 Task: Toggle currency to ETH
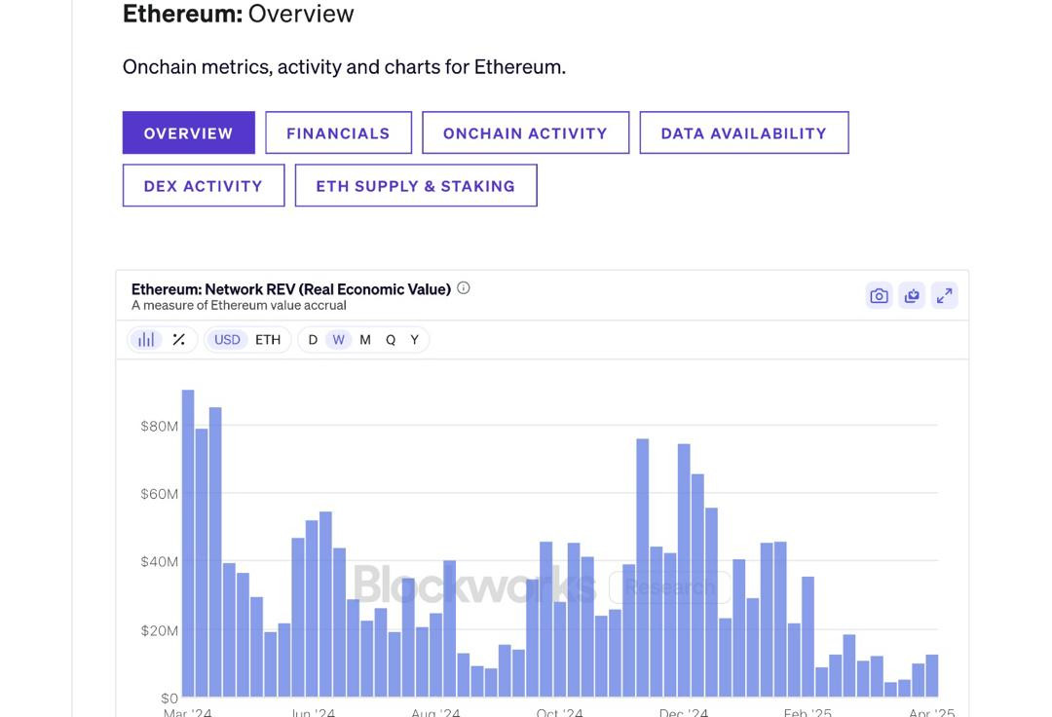coord(268,340)
